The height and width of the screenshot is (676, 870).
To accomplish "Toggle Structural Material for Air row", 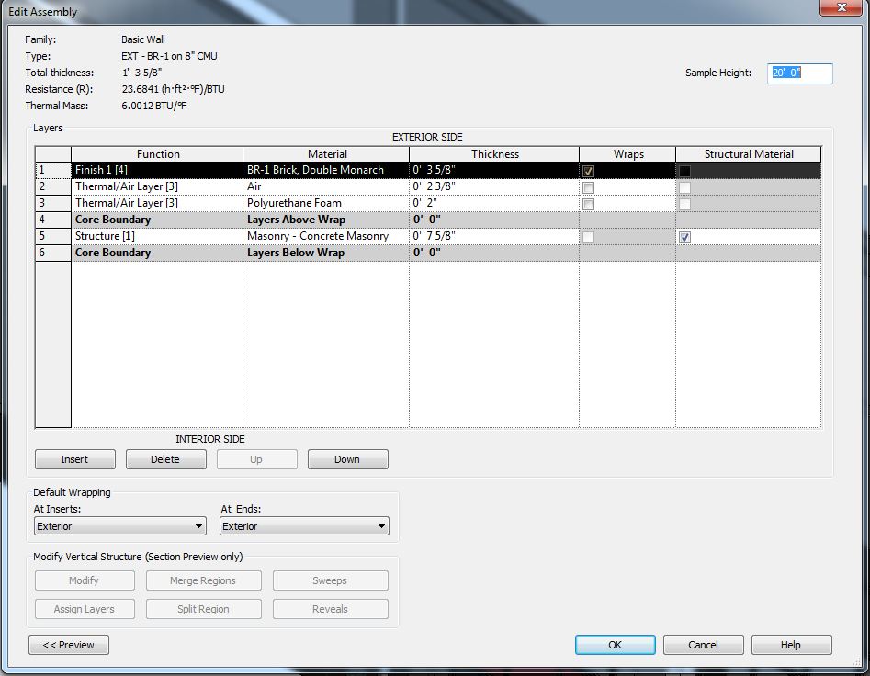I will 684,187.
